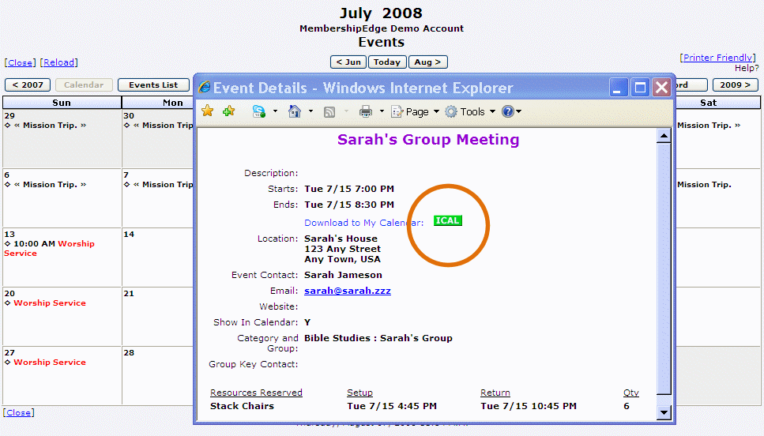This screenshot has height=436, width=764.
Task: Click the Help question mark icon
Action: [x=508, y=111]
